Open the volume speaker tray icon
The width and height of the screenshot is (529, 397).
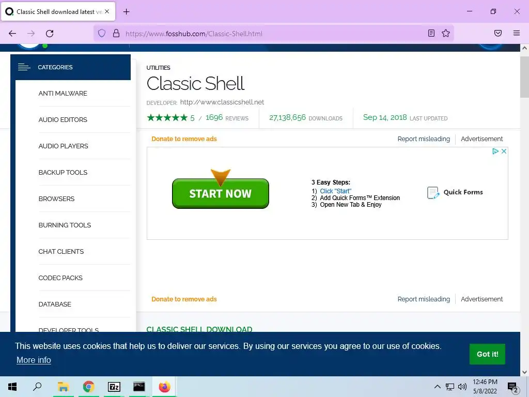point(462,387)
